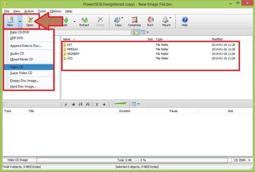Open the Mount dropdown arrow

click(170, 18)
